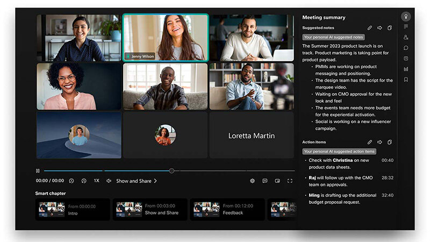Screen dimensions: 430x242
Task: Open the transcript icon in the right sidebar
Action: click(406, 26)
